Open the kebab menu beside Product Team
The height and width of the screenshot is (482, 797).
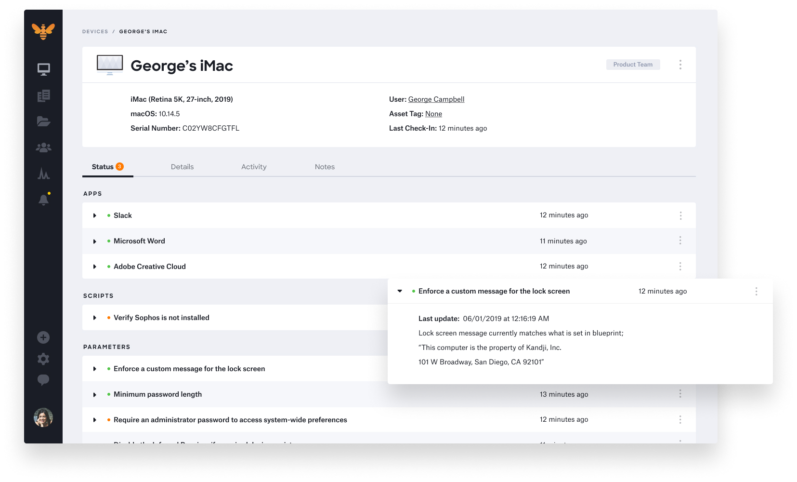click(680, 65)
